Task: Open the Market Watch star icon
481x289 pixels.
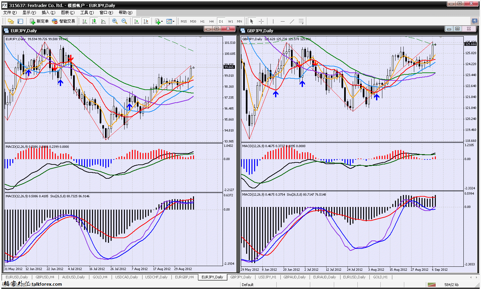Action: (11, 21)
